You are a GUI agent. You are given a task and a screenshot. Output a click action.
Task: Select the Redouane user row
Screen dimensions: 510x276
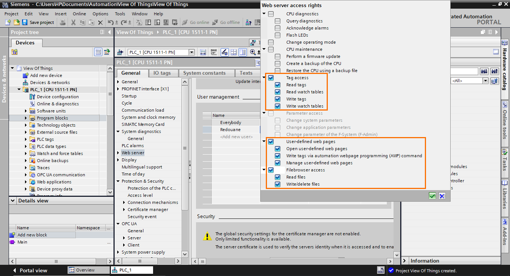click(231, 130)
